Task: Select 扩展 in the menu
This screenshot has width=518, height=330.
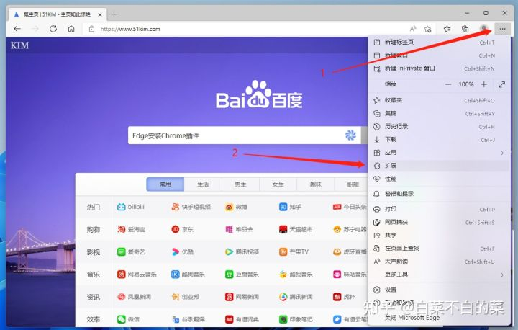Action: (439, 166)
